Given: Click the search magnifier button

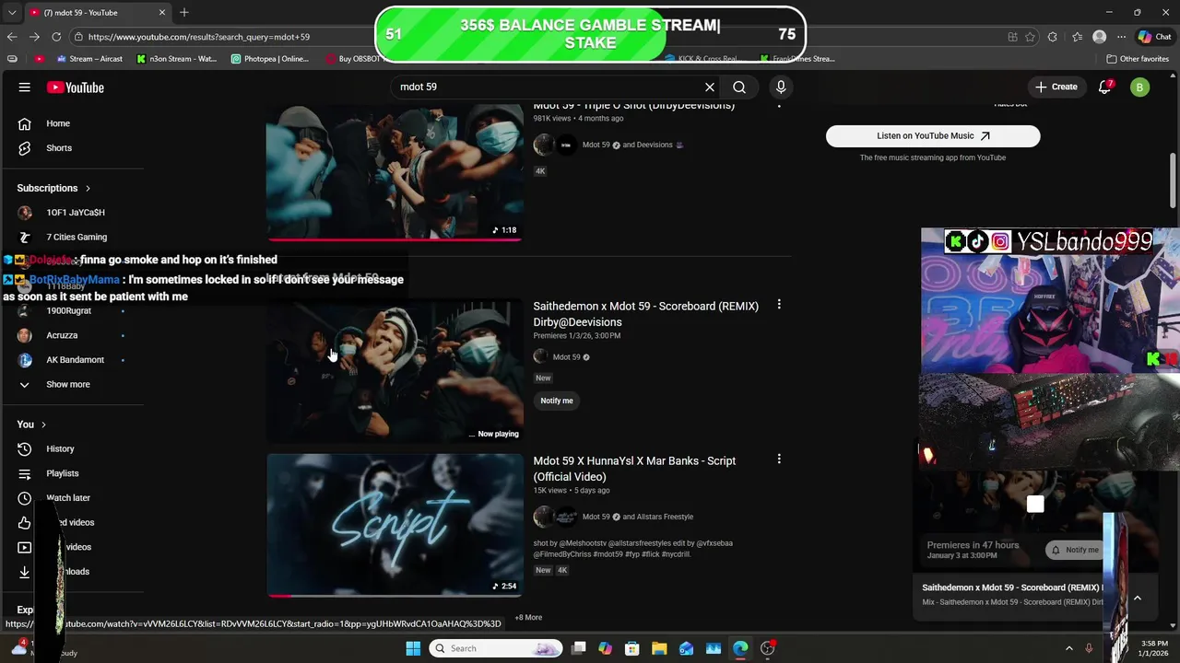Looking at the screenshot, I should pos(739,87).
